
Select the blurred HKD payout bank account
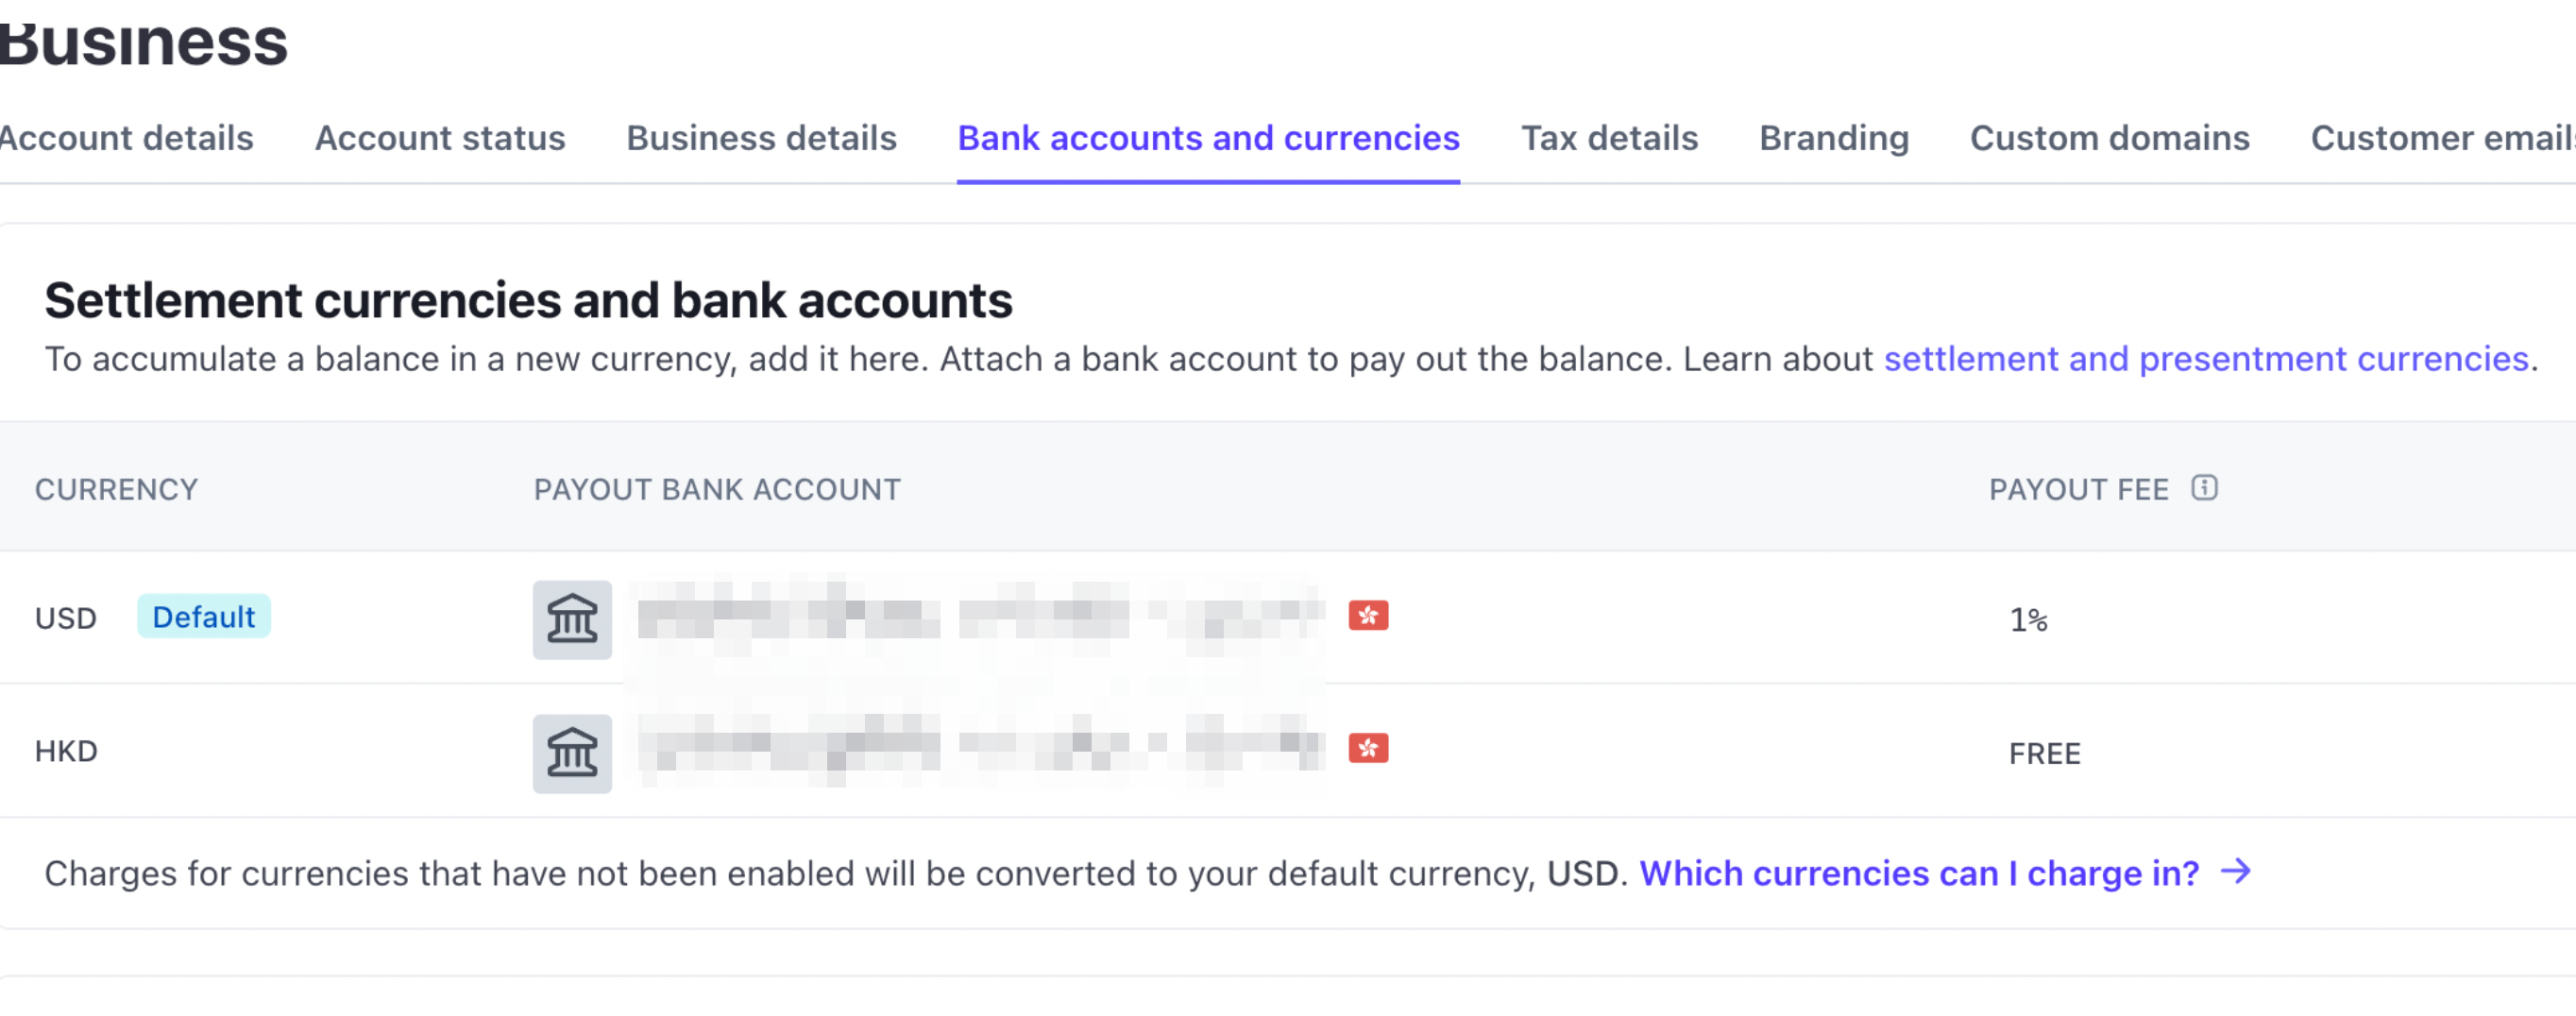tap(980, 750)
